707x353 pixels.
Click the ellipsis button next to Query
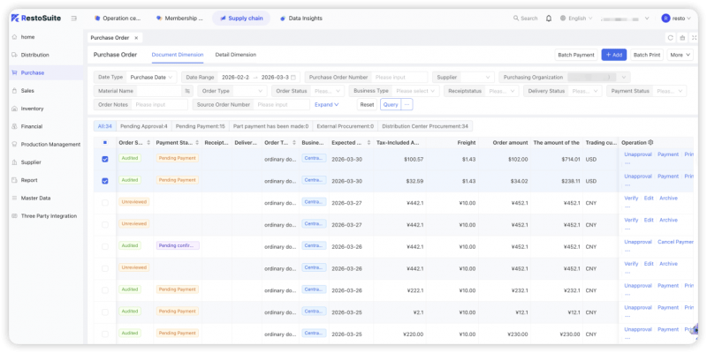click(x=407, y=104)
